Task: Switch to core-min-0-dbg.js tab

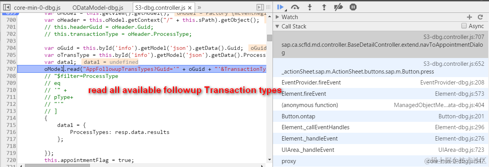Action: click(37, 7)
